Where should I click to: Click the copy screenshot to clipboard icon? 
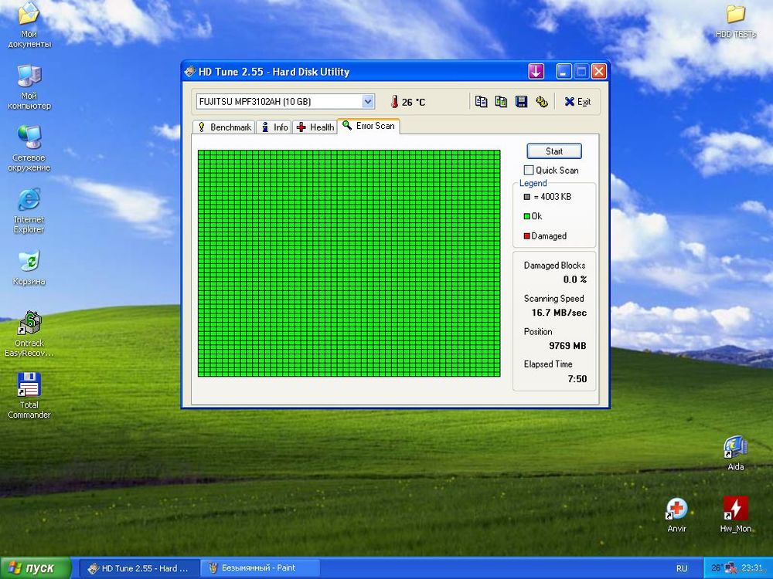pos(501,102)
